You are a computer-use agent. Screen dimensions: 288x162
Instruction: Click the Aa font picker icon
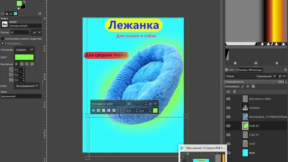(x=4, y=24)
